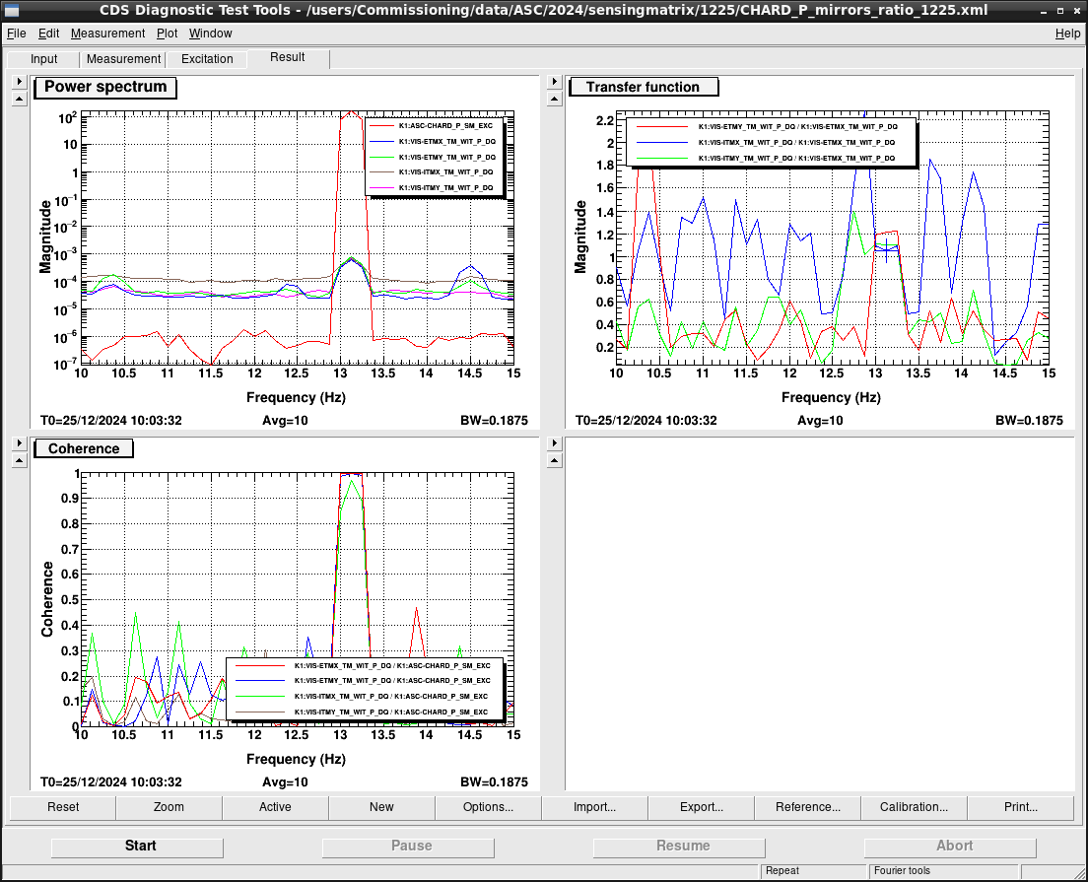The image size is (1088, 882).
Task: Click the Print button
Action: click(1021, 807)
